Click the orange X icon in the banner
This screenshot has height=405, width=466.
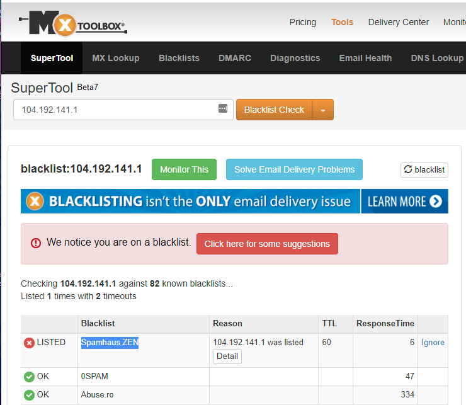35,202
